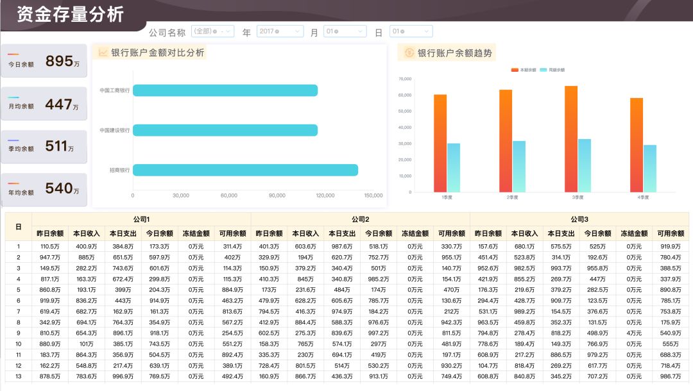Click the 150,000 axis label
The width and height of the screenshot is (693, 391).
tap(373, 195)
